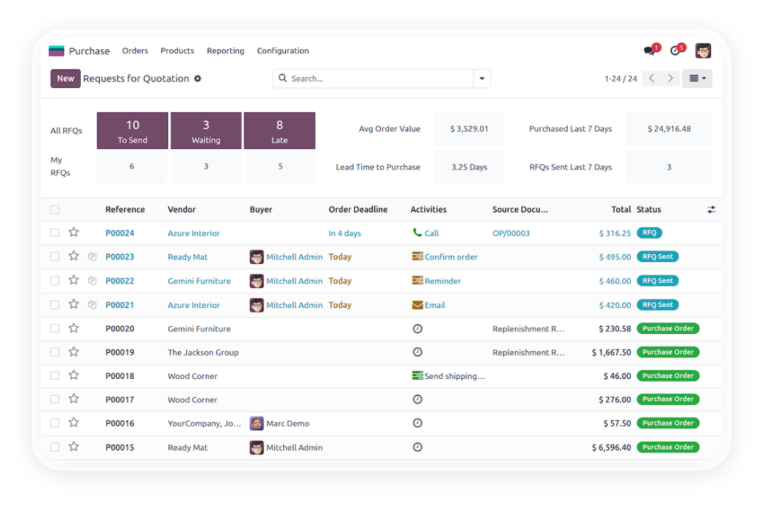Open column settings icon in table header
763x506 pixels.
point(711,209)
